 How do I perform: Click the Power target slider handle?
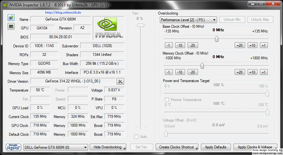(x=267, y=93)
